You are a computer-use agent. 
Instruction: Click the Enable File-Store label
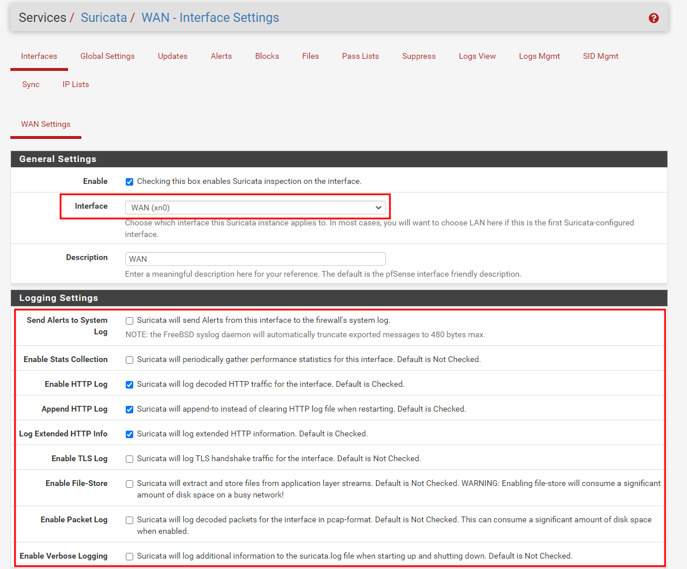pyautogui.click(x=77, y=483)
